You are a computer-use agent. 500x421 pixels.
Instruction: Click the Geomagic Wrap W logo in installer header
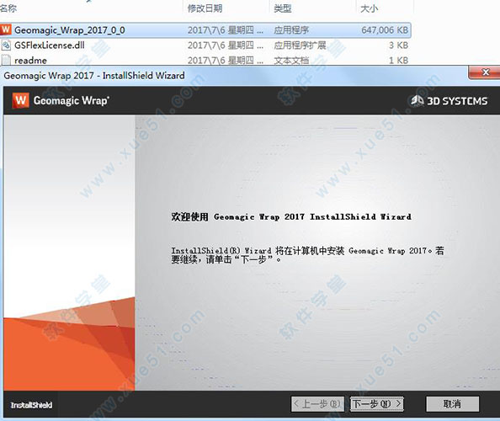20,100
